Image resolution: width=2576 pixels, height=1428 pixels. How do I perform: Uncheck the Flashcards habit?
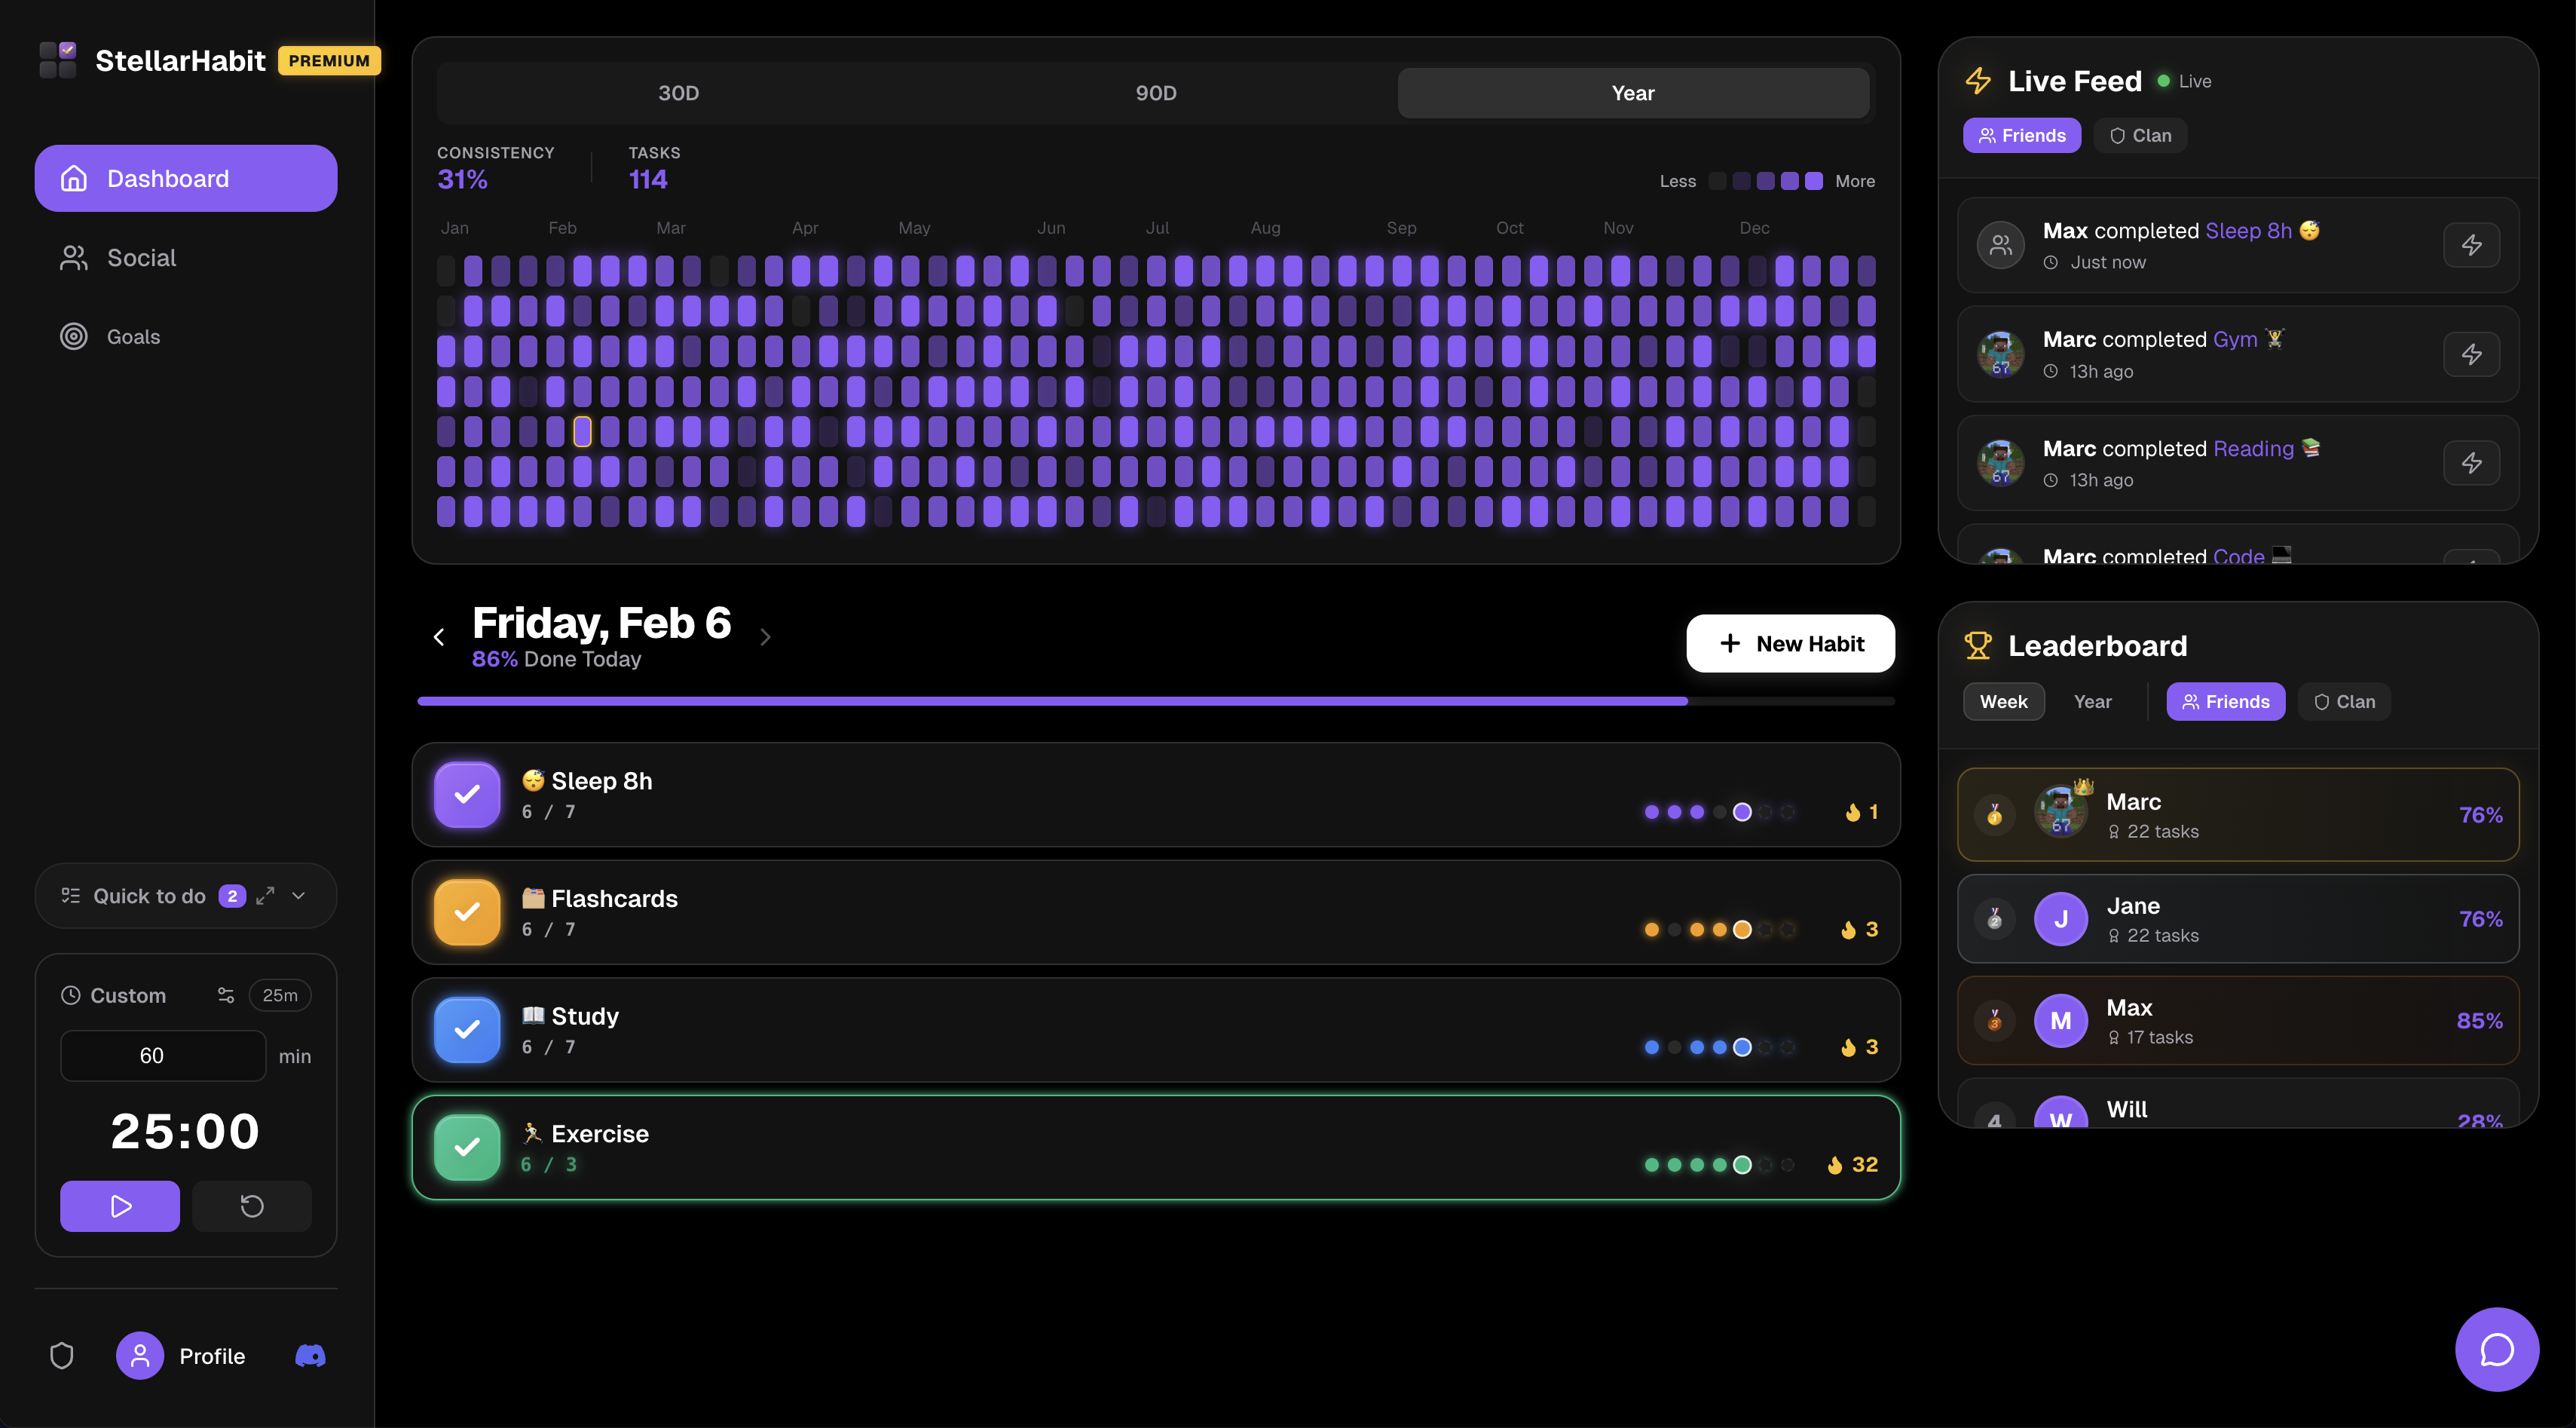[x=466, y=912]
